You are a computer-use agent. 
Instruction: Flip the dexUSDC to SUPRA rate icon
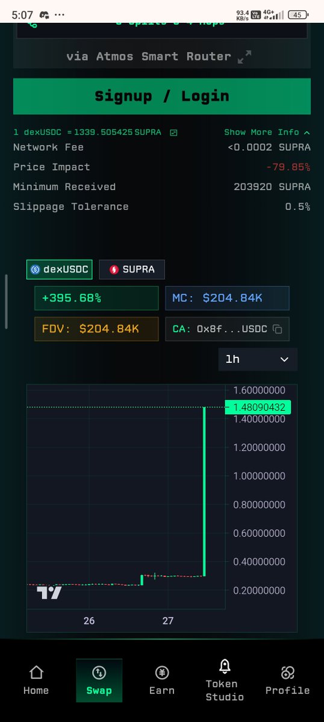coord(173,132)
